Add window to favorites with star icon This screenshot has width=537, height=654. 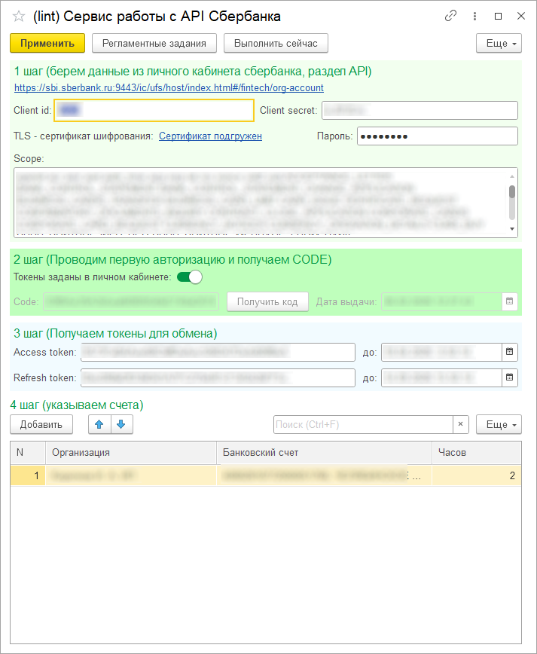pos(19,17)
